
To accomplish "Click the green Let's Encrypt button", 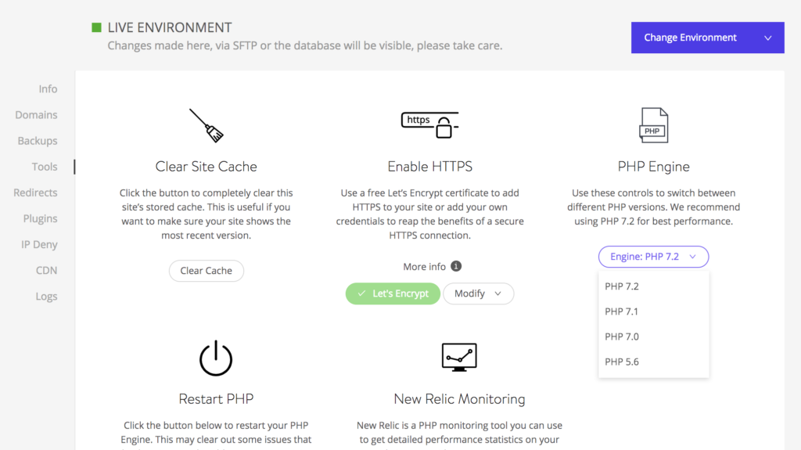I will point(393,293).
